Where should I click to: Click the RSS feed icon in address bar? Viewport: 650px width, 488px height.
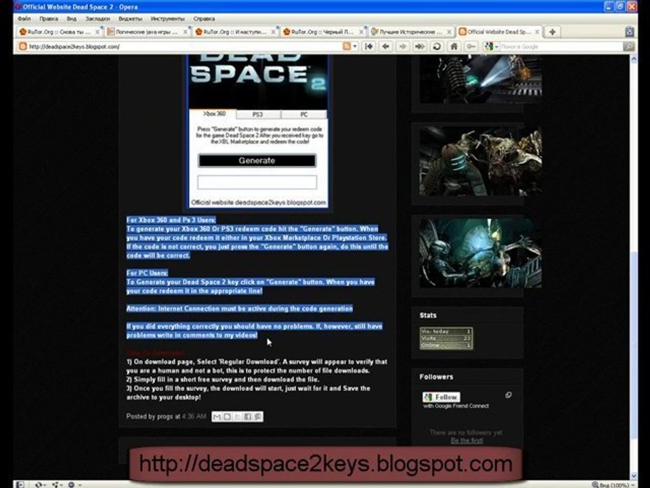click(347, 47)
